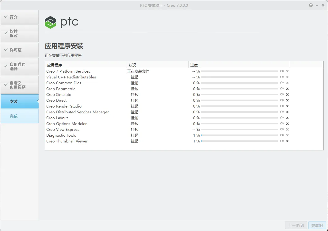Cancel Creo Simulate install with X icon

tap(288, 94)
